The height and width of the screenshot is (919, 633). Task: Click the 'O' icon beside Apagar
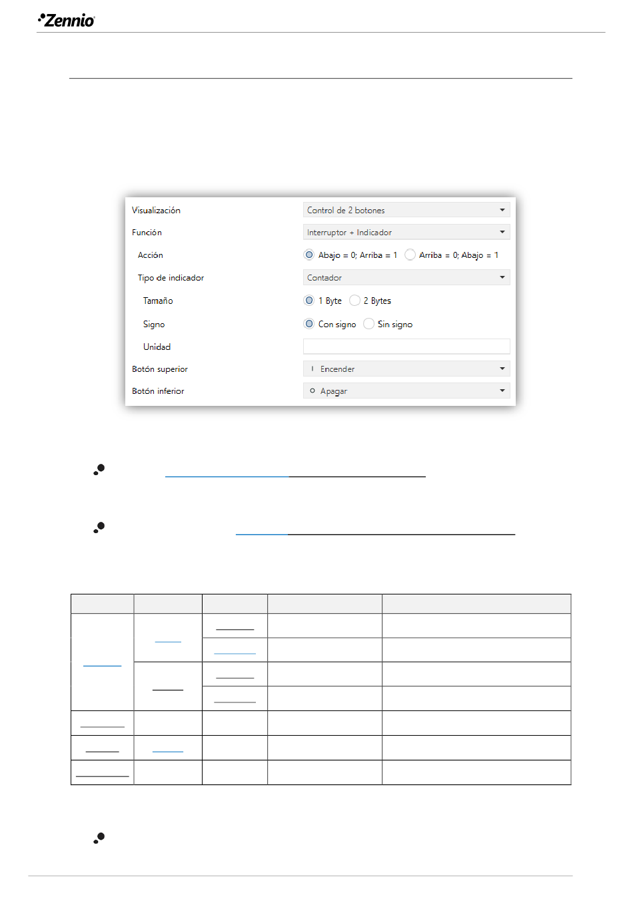[312, 391]
